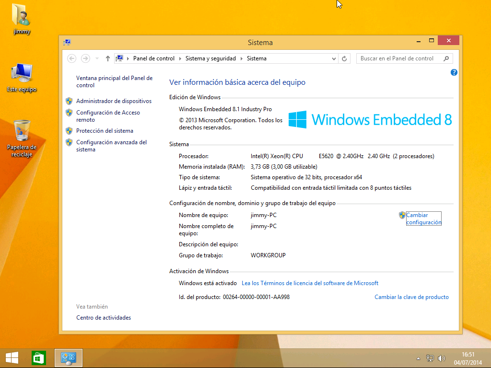Screen dimensions: 491x368
Task: Select the Este equipo desktop icon
Action: (22, 78)
